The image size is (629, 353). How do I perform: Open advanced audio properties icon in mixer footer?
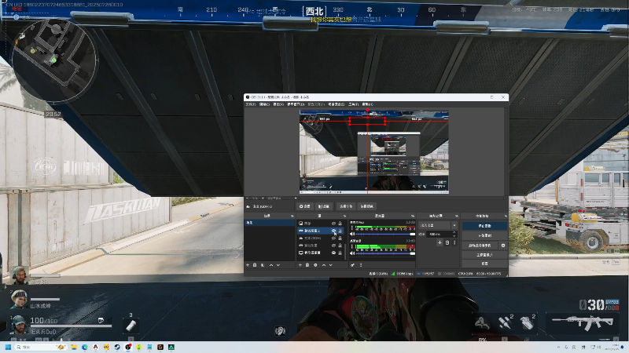352,265
